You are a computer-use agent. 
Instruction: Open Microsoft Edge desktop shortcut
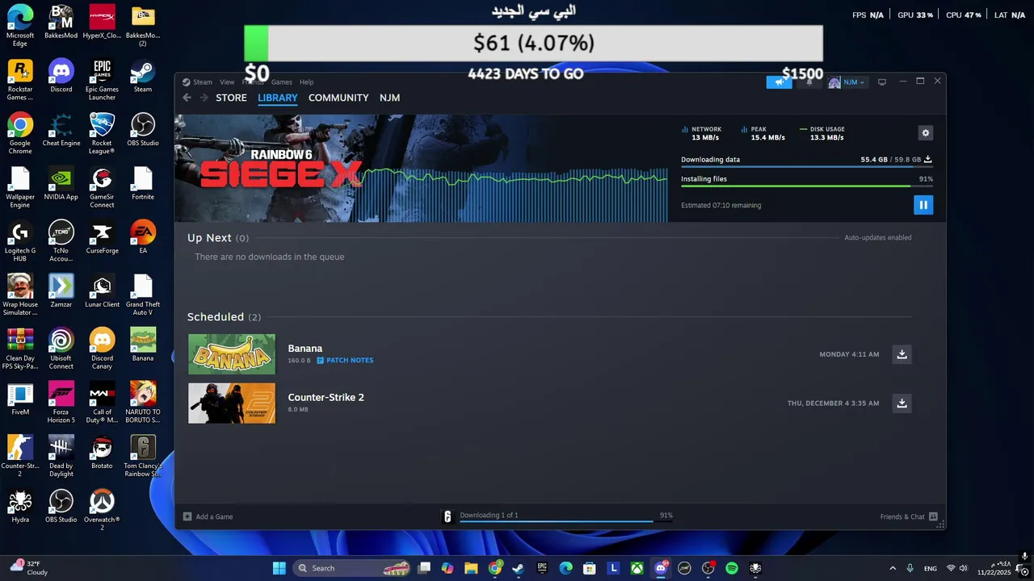click(x=20, y=26)
